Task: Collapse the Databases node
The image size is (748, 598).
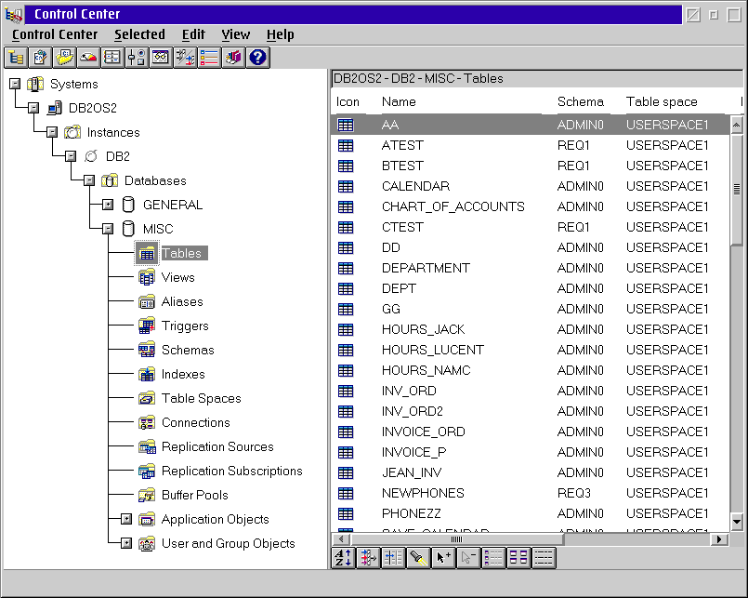Action: (x=89, y=180)
